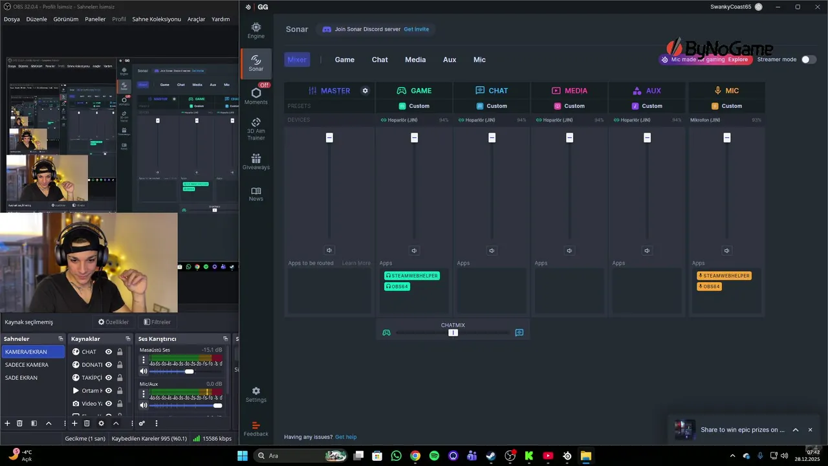Open Mic Mikrofon (JIN) device selector
The height and width of the screenshot is (466, 828).
tap(726, 120)
